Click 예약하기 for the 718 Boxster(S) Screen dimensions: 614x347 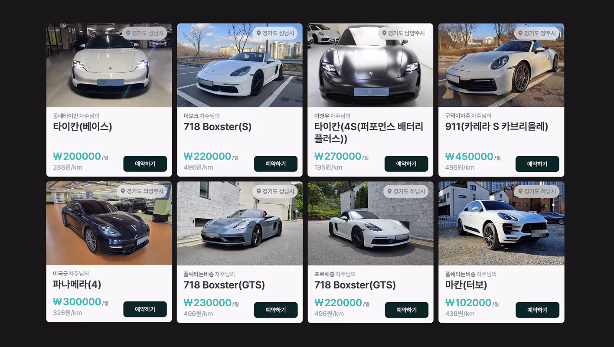tap(276, 164)
